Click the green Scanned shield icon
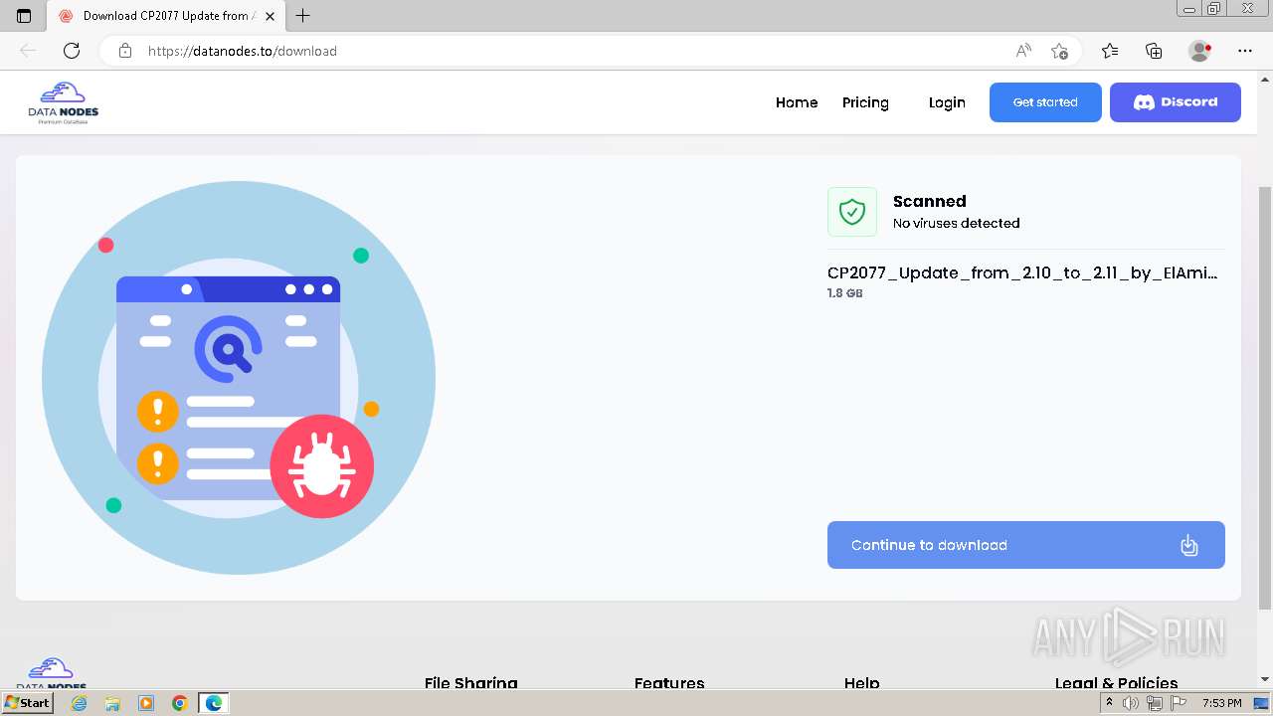 (852, 212)
